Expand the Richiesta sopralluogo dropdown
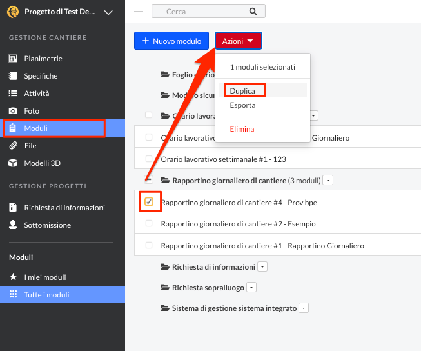This screenshot has width=421, height=351. click(251, 287)
